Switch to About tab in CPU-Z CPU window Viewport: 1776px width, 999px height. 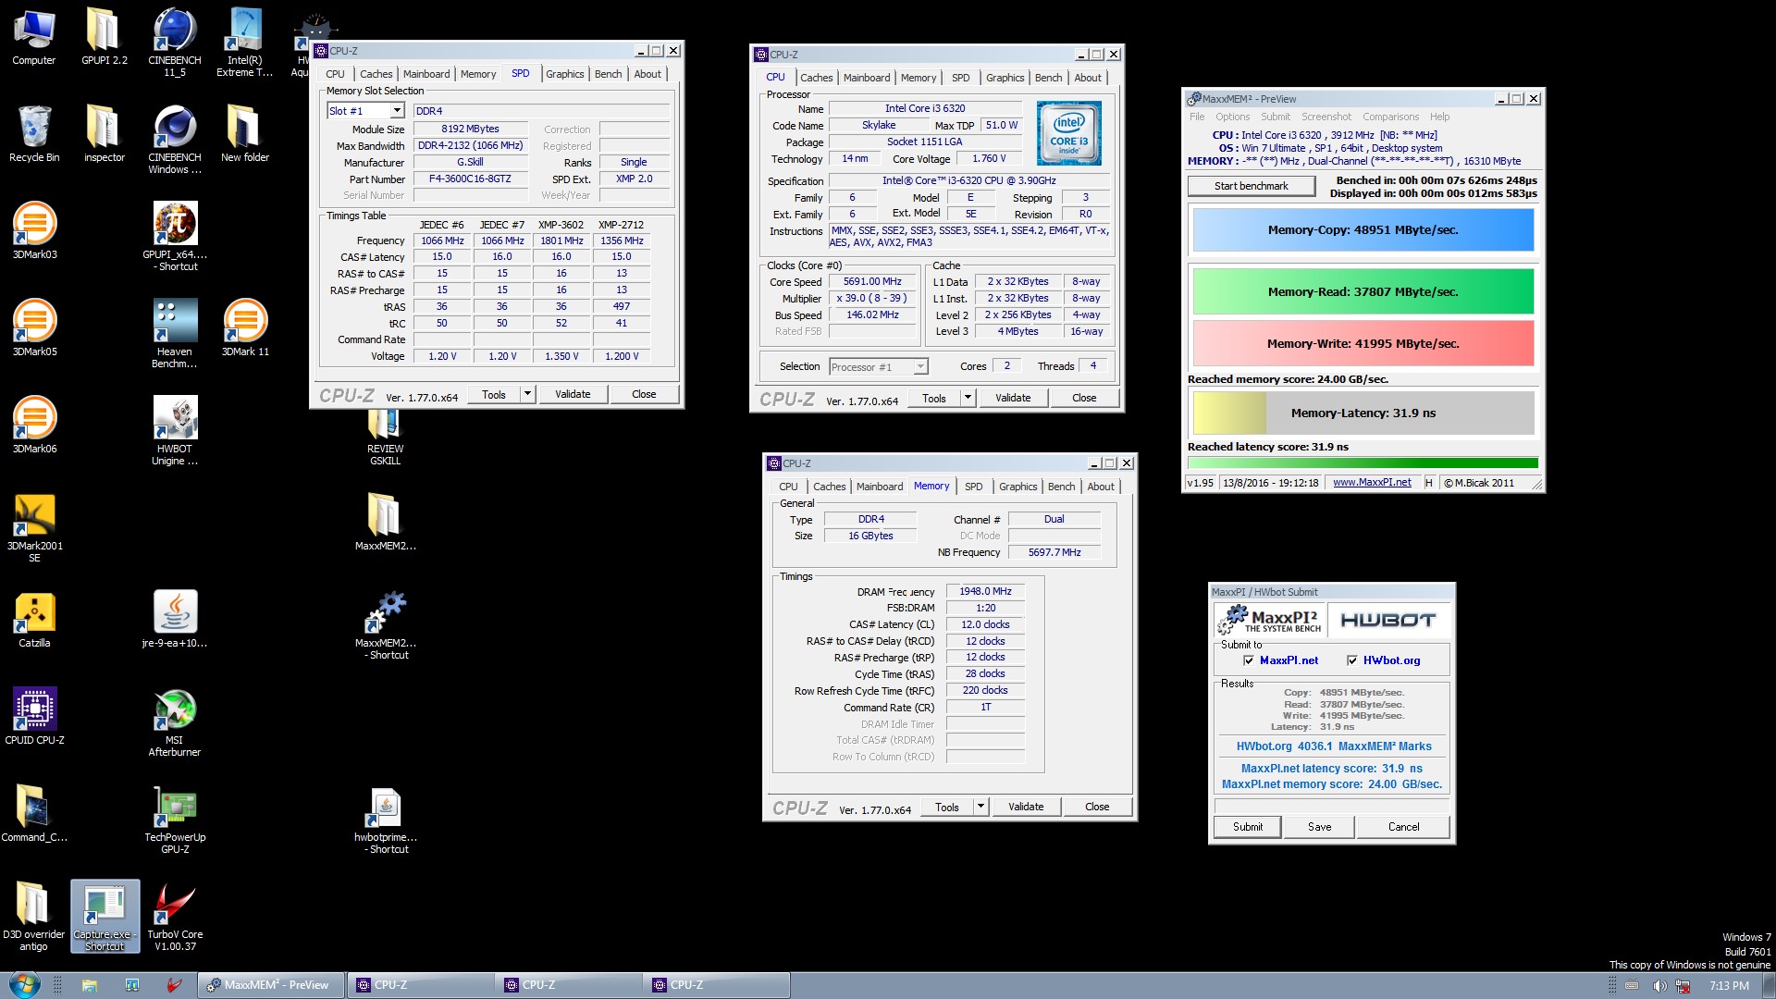tap(1087, 78)
